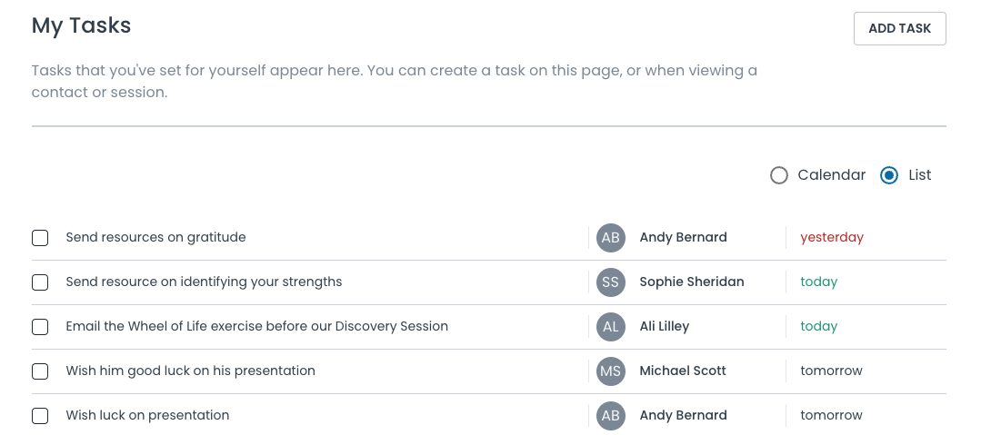Select the List view radio button
Screen dimensions: 981x435
890,175
